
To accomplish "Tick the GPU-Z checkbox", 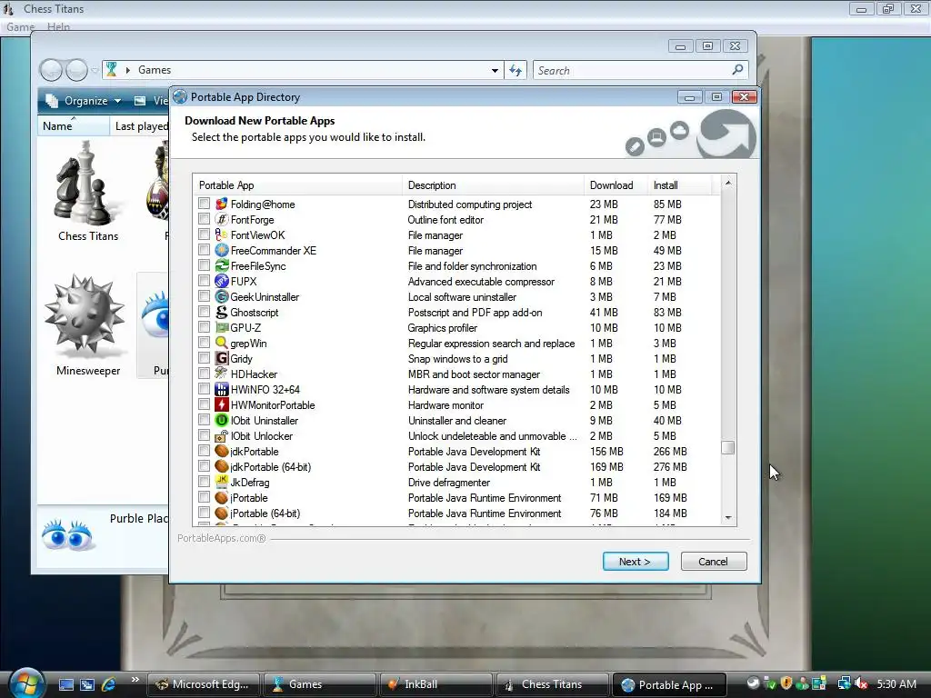I will click(205, 327).
